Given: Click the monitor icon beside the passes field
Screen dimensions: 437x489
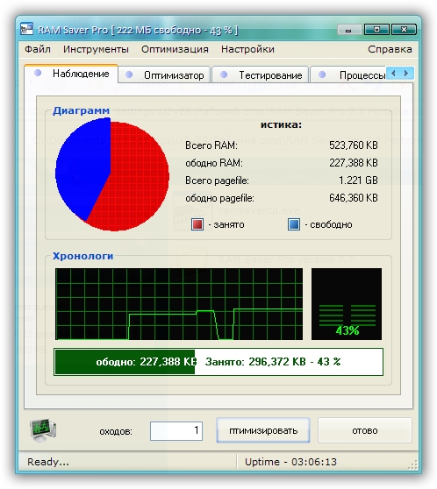Looking at the screenshot, I should (x=43, y=430).
